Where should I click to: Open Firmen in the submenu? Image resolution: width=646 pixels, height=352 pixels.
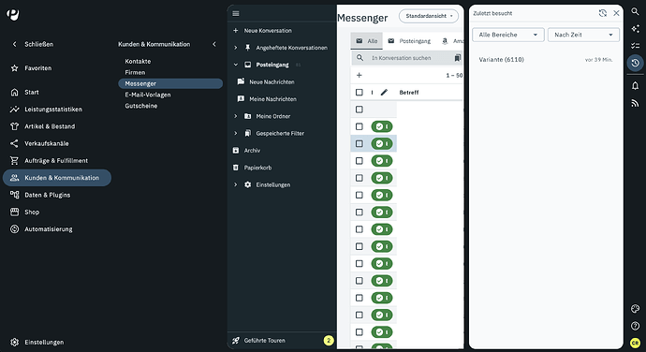click(x=135, y=72)
